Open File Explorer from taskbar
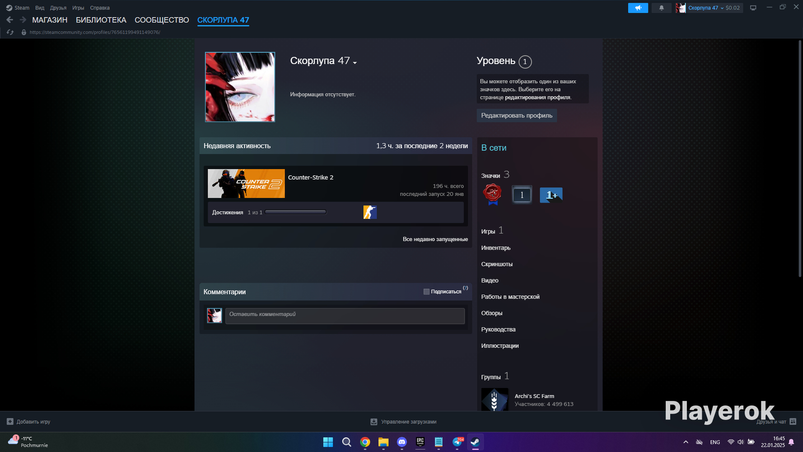The height and width of the screenshot is (452, 803). (x=383, y=442)
